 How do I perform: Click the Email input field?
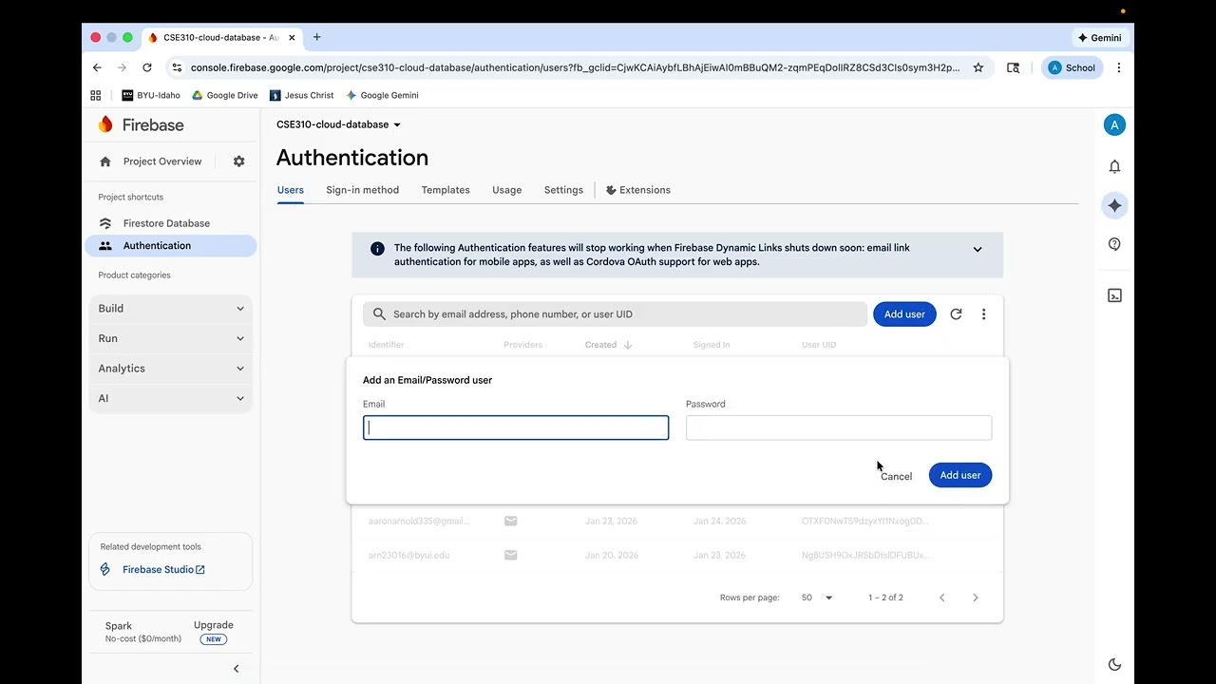516,427
